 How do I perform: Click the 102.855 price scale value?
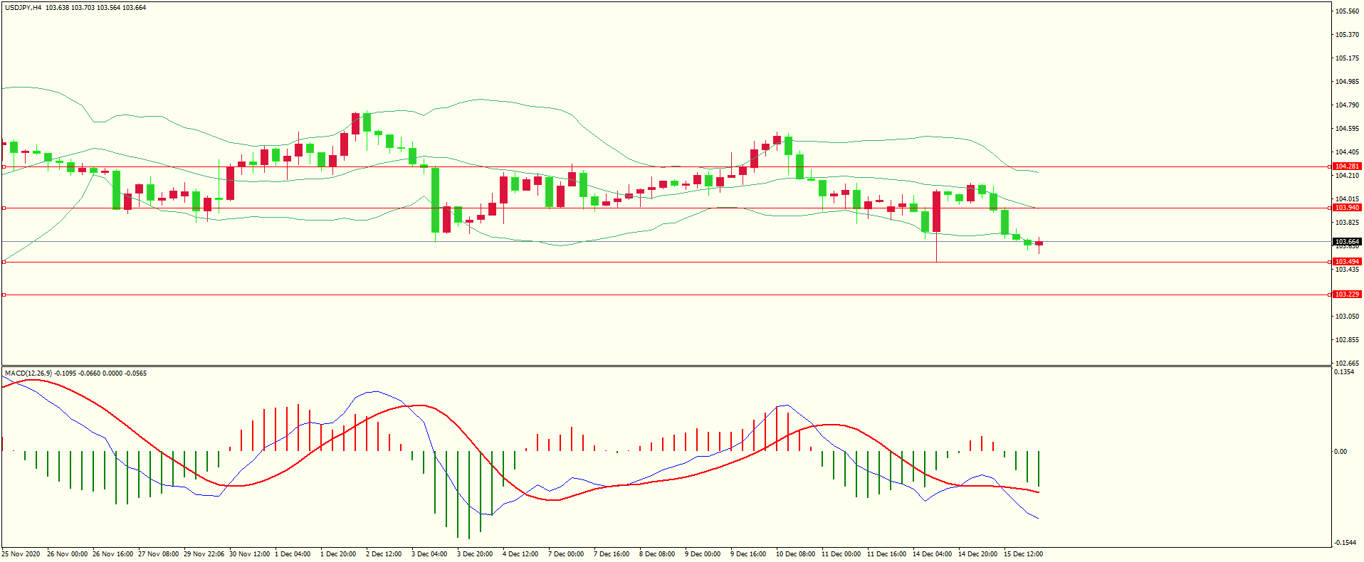[x=1347, y=340]
